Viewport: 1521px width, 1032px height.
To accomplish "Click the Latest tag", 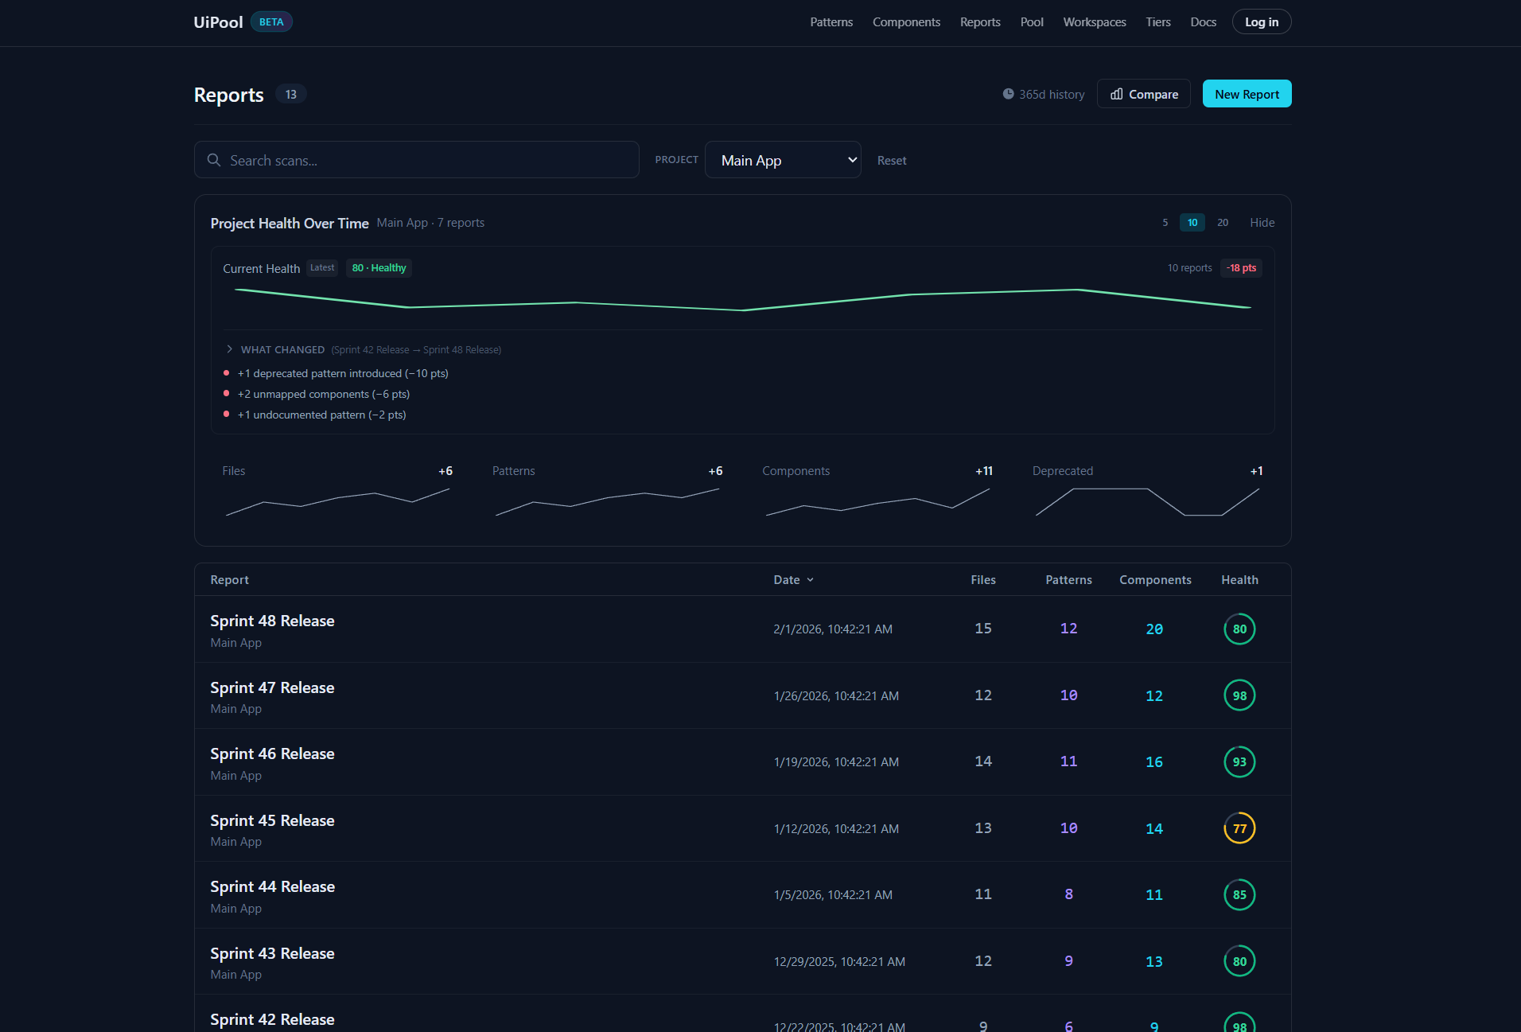I will click(x=322, y=268).
